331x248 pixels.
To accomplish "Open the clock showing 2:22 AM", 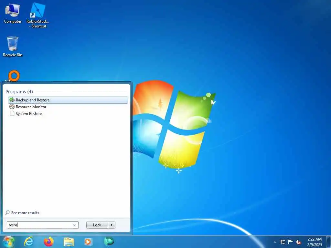I will click(315, 242).
